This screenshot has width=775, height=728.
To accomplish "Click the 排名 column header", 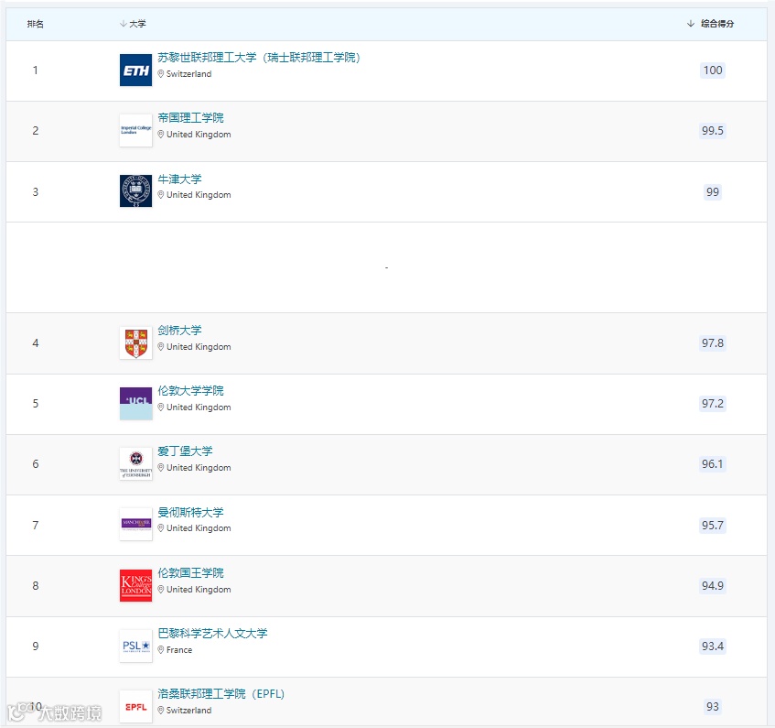I will (x=35, y=24).
